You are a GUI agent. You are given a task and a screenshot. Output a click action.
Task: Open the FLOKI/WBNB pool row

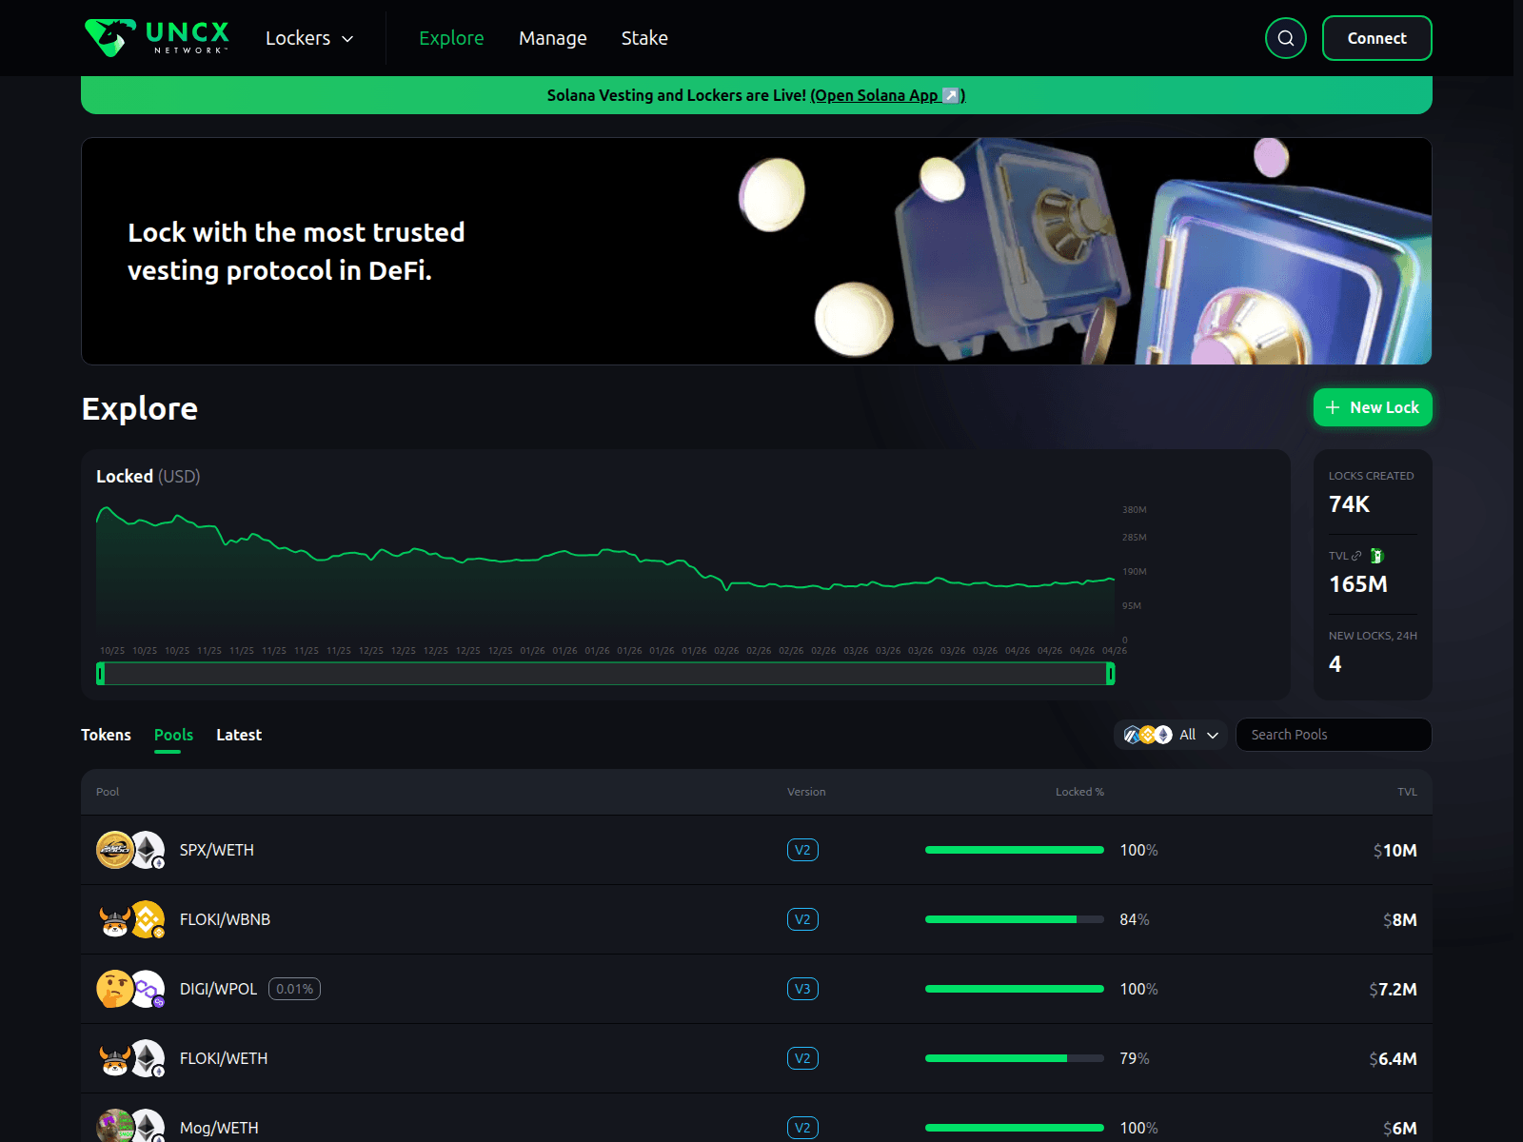point(757,919)
